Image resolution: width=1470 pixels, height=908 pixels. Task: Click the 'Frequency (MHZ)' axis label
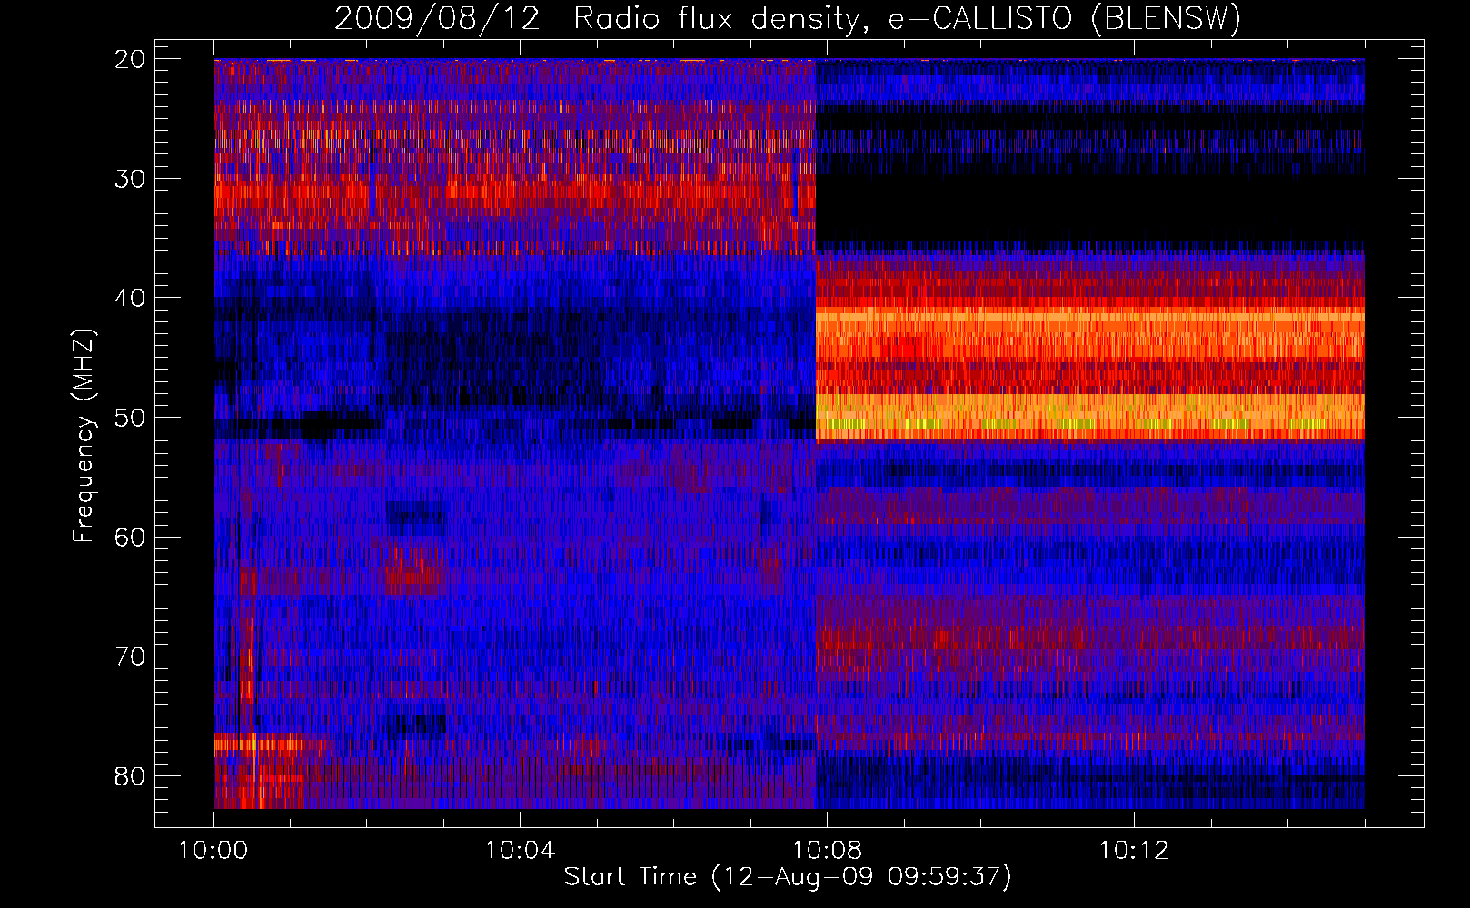[84, 436]
